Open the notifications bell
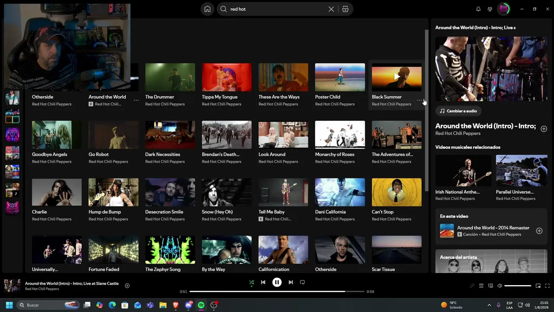Viewport: 554px width, 312px height. point(478,9)
